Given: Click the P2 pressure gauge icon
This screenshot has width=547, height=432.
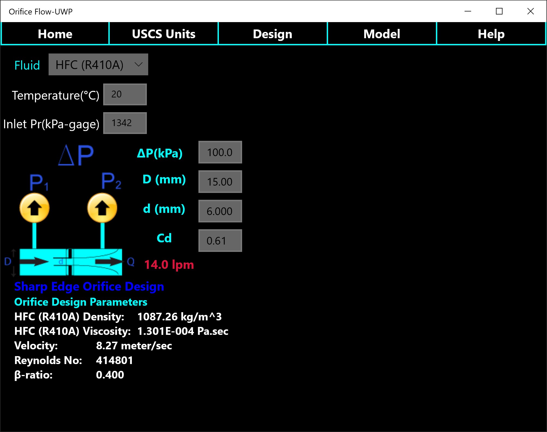Looking at the screenshot, I should 102,208.
